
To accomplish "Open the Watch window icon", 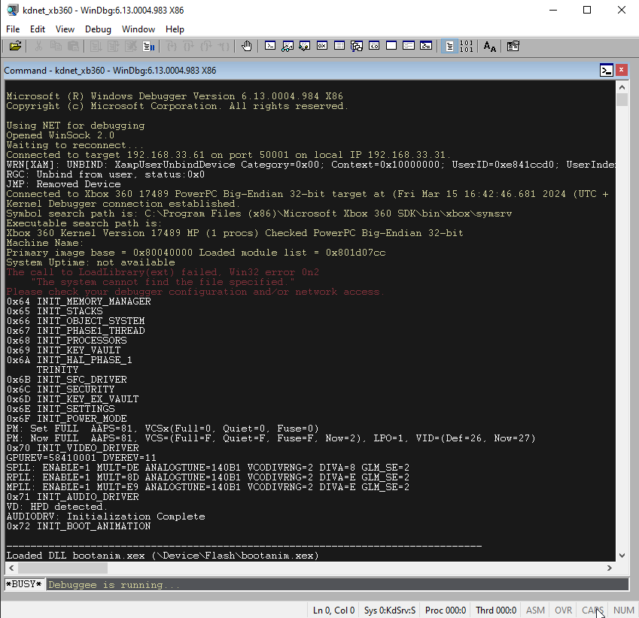I will [288, 46].
